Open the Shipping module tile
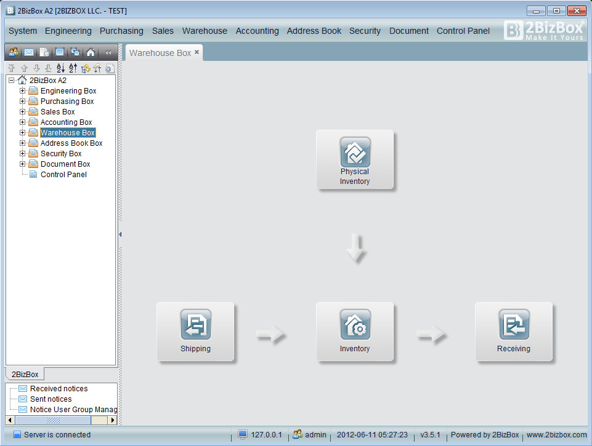Screen dimensions: 592x446 (x=195, y=332)
